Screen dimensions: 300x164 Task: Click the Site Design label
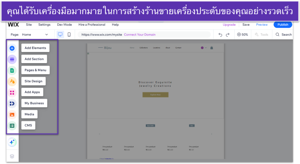point(33,81)
